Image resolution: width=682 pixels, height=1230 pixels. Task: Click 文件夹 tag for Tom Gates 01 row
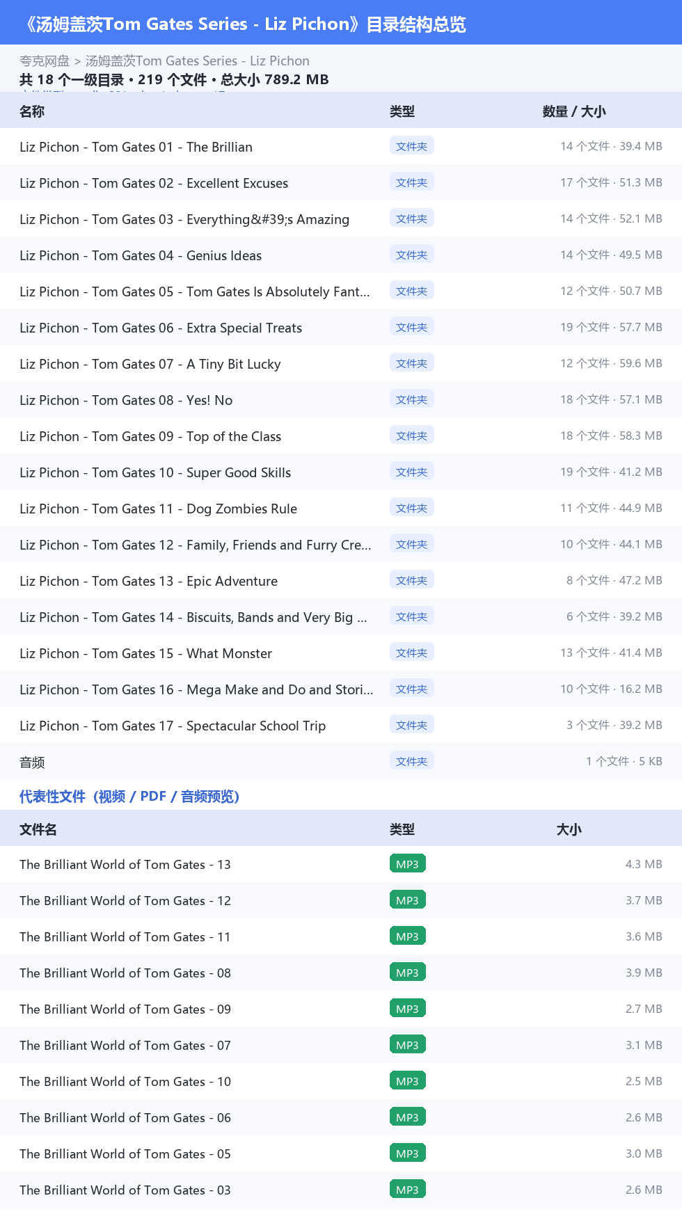(x=412, y=146)
